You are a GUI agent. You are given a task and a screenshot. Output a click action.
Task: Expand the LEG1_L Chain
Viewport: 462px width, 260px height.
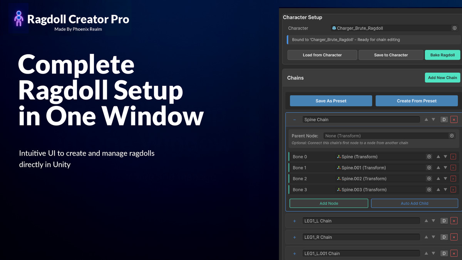coord(295,221)
